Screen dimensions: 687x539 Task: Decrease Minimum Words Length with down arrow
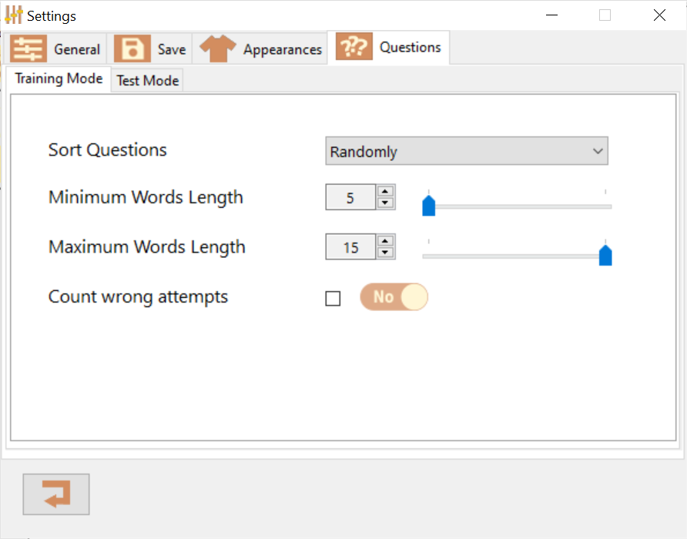[386, 203]
